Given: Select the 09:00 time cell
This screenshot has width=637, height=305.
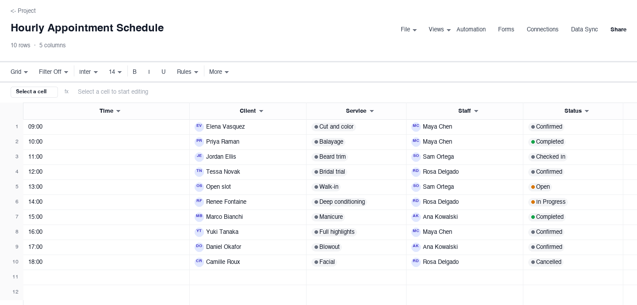Looking at the screenshot, I should 106,127.
